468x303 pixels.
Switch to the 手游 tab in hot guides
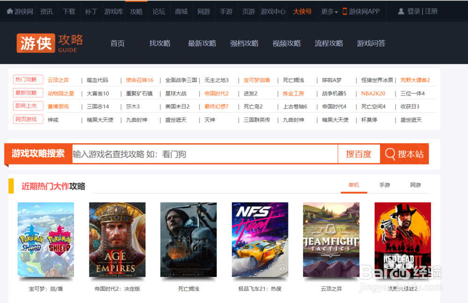384,185
